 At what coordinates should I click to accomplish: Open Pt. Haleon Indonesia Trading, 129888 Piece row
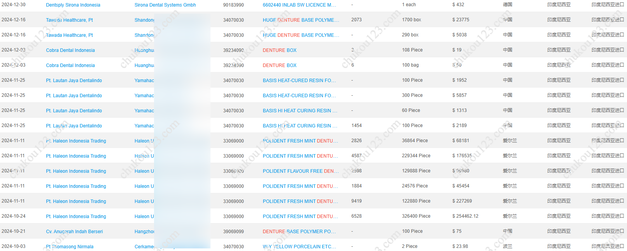pos(76,171)
